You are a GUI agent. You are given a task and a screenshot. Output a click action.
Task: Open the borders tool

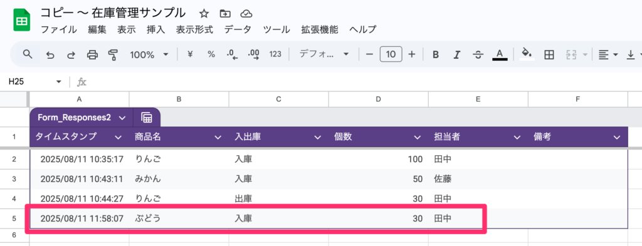549,54
